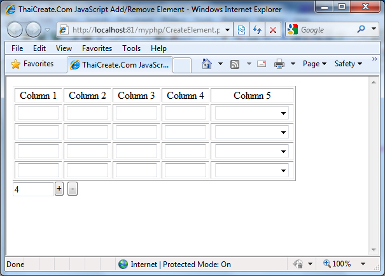Open the first row Column 5 dropdown
The height and width of the screenshot is (276, 385).
click(252, 113)
